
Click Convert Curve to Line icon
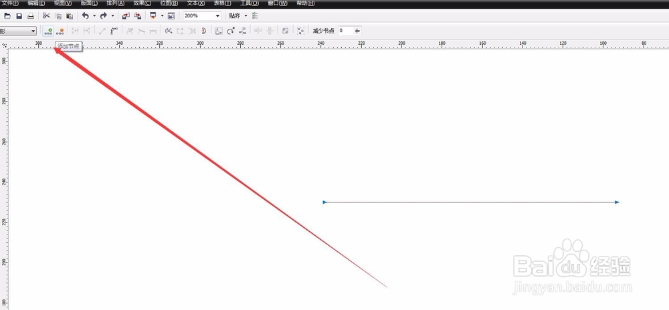coord(102,31)
